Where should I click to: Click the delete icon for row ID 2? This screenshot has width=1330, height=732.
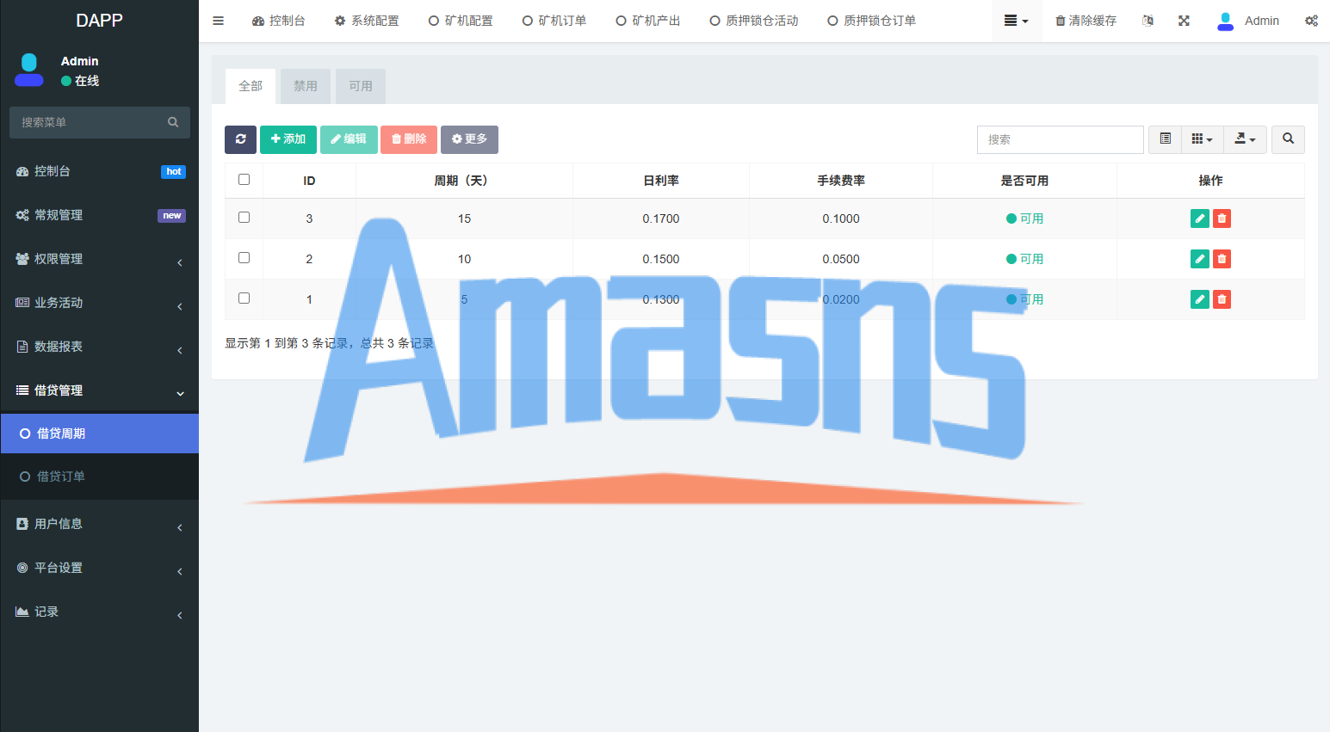click(x=1222, y=259)
